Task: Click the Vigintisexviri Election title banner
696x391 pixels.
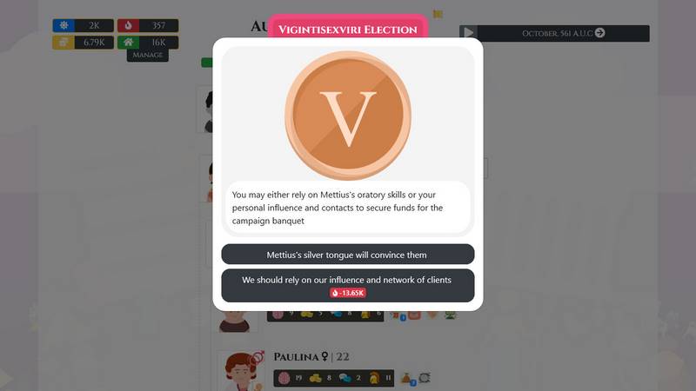Action: click(347, 30)
